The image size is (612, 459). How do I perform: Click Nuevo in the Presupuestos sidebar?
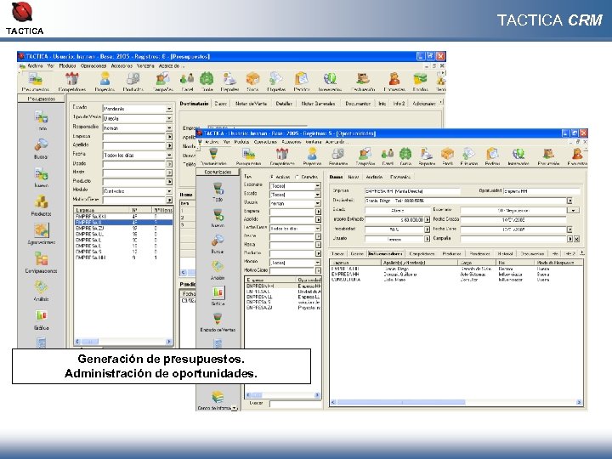[41, 178]
